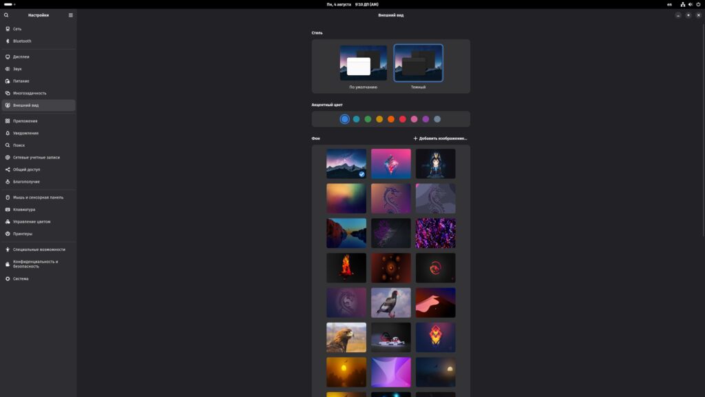The width and height of the screenshot is (705, 397).
Task: Click the Bluetooth icon in sidebar
Action: [x=8, y=41]
